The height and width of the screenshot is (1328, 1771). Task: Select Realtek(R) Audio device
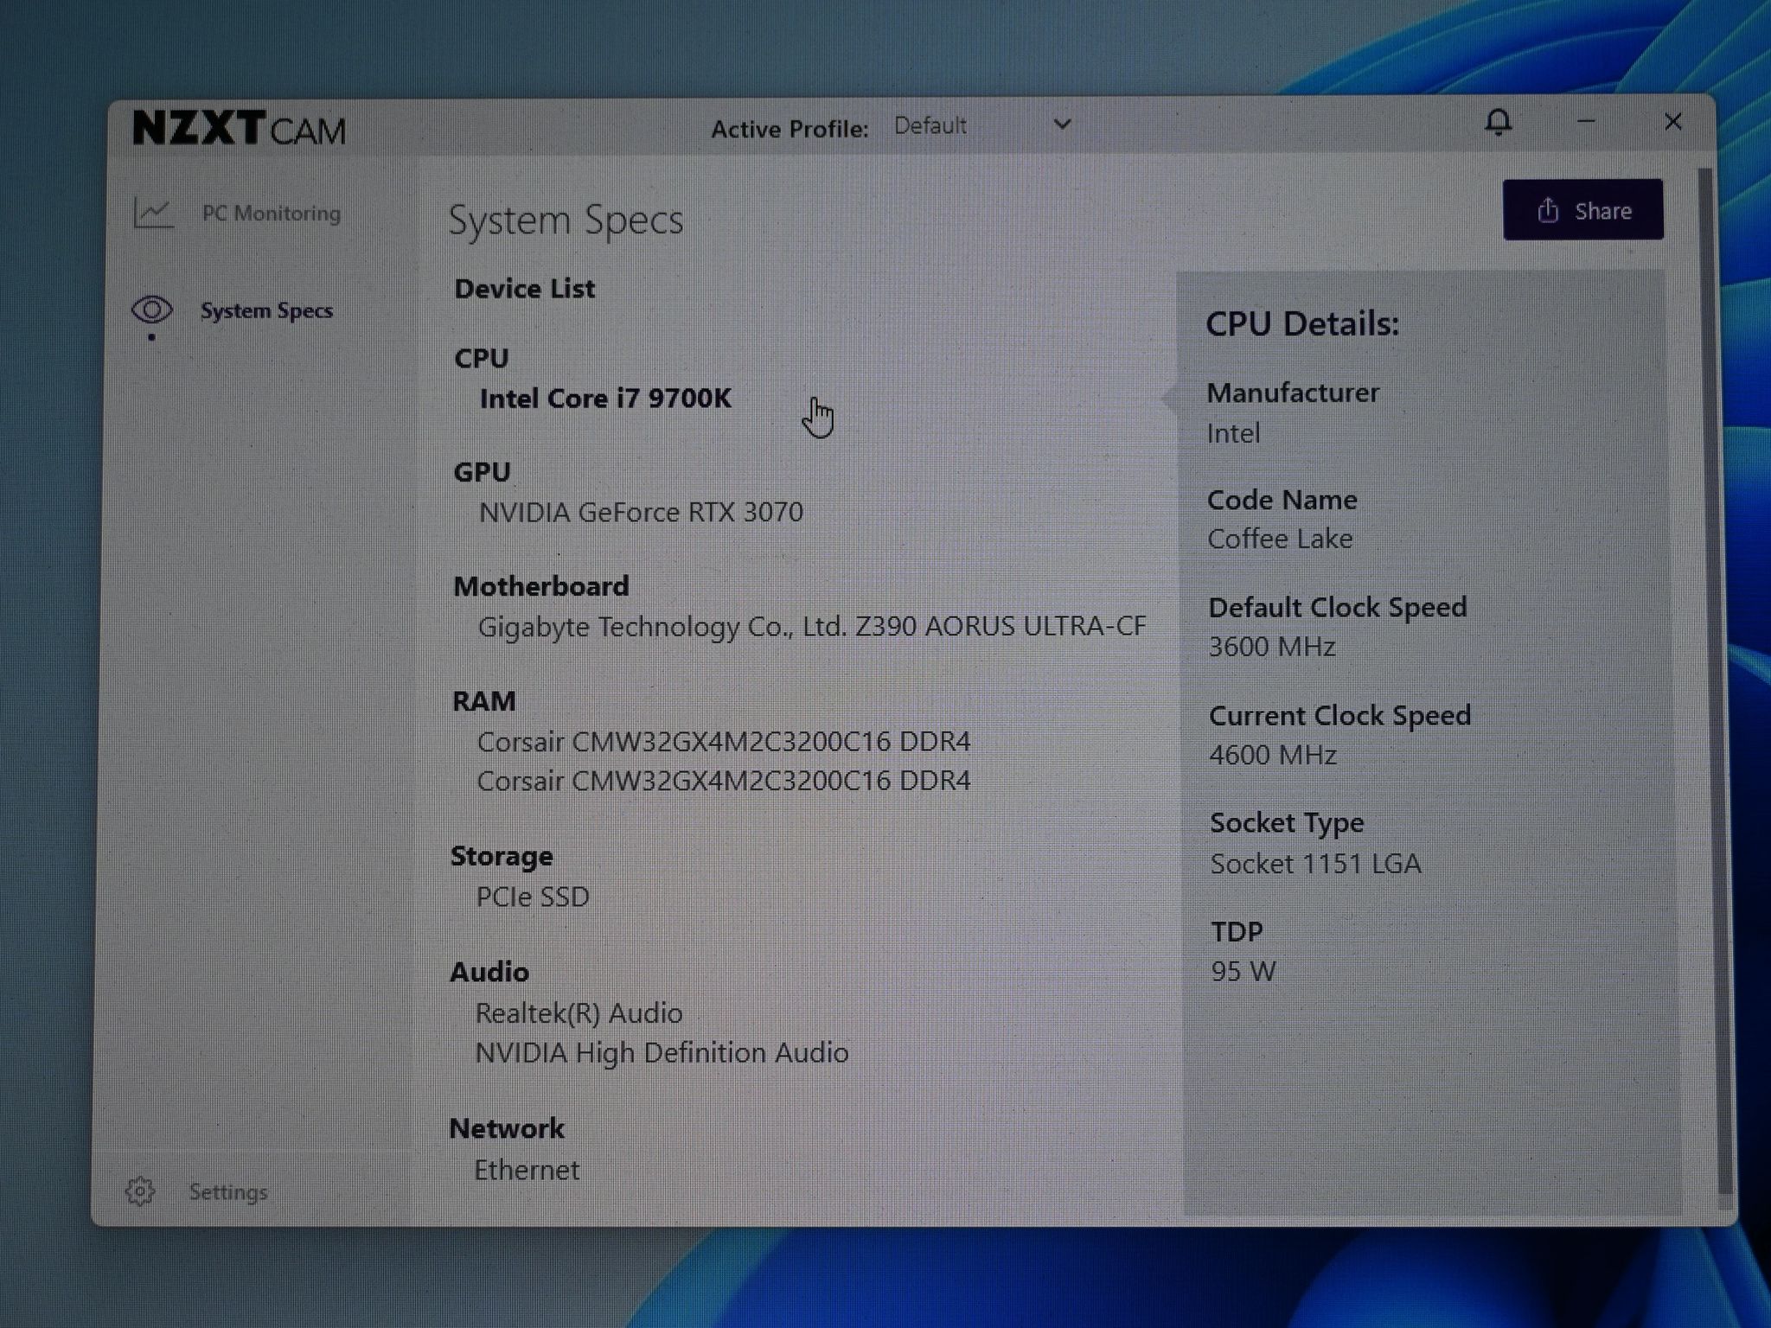coord(579,1012)
